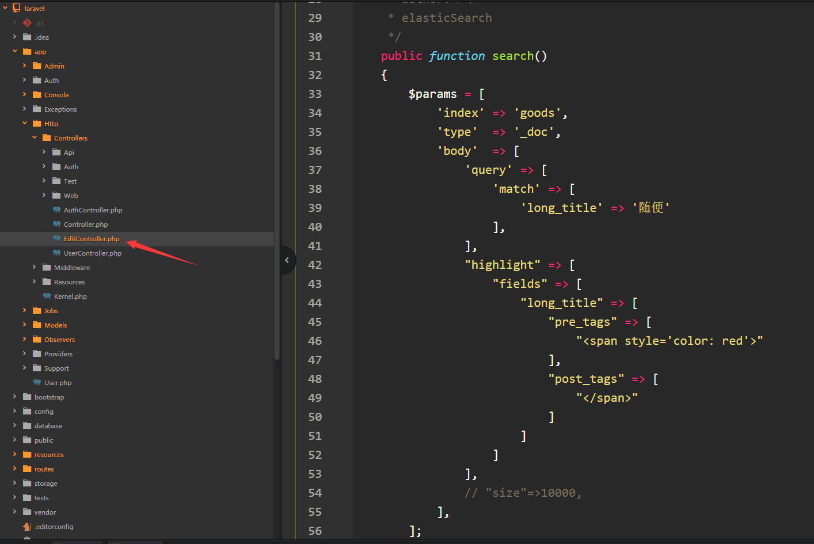The image size is (814, 544).
Task: Click the Web folder icon
Action: 56,195
